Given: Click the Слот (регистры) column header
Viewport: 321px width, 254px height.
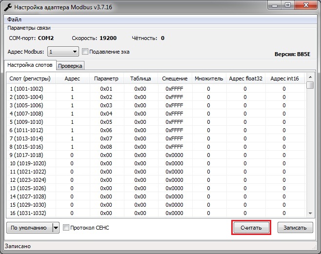Looking at the screenshot, I should pyautogui.click(x=30, y=78).
